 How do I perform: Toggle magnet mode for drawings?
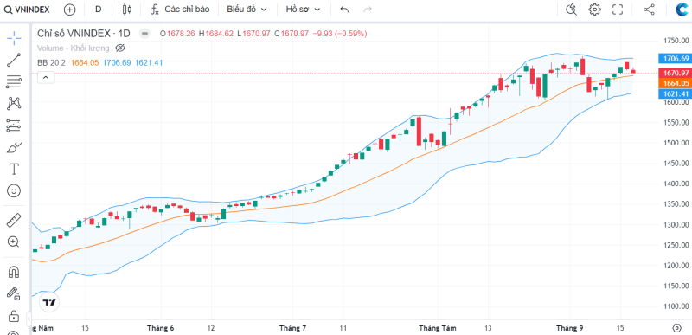[x=14, y=272]
